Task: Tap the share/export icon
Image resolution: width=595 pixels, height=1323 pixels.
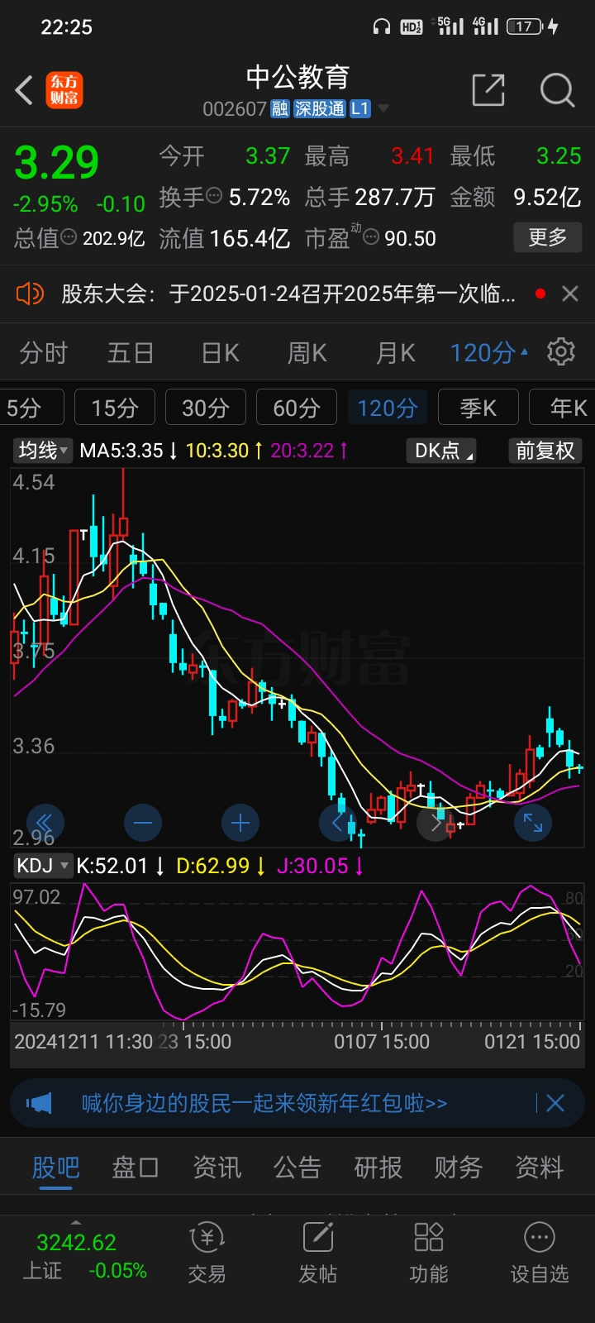Action: (x=488, y=90)
